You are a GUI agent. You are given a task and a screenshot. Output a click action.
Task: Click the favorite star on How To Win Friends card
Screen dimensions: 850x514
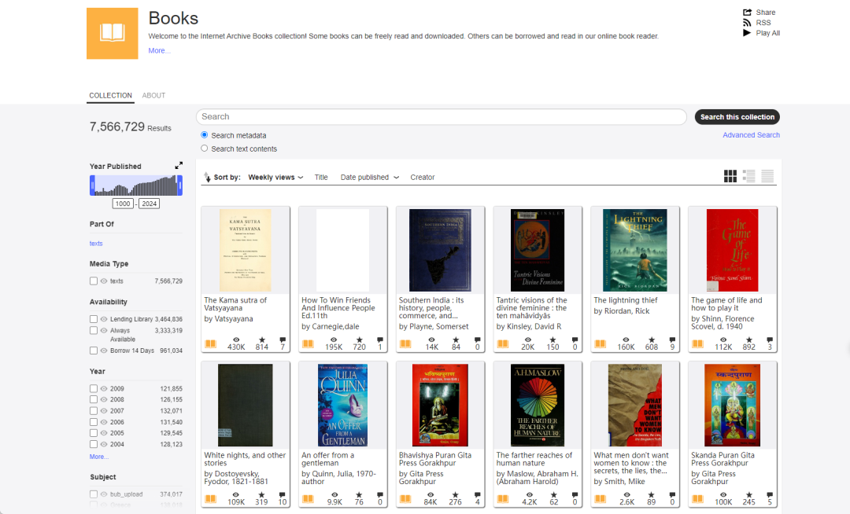[360, 340]
